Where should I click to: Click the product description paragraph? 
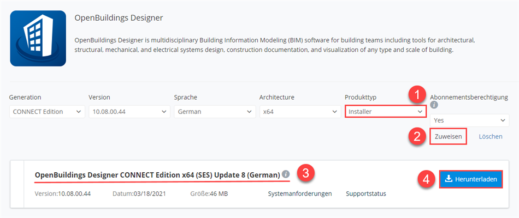tap(276, 45)
